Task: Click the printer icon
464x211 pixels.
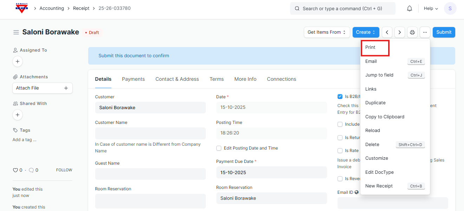Action: point(412,32)
